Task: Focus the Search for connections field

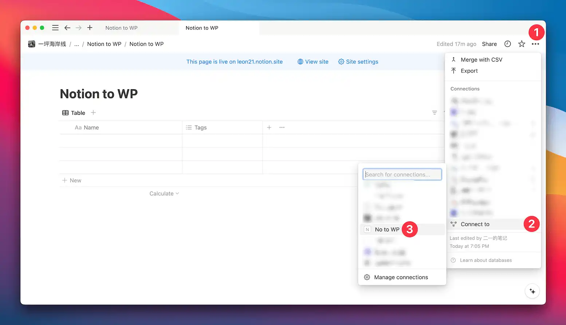Action: [x=402, y=175]
